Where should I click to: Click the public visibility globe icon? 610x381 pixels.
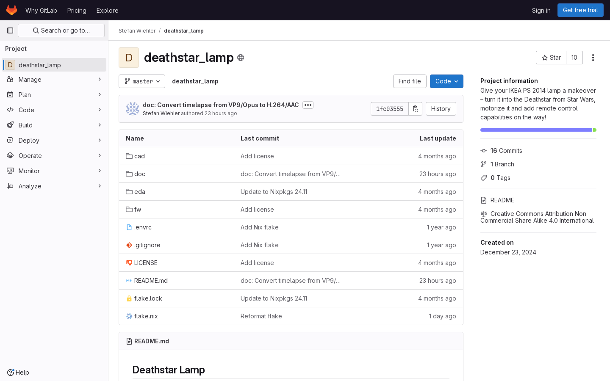pos(241,58)
